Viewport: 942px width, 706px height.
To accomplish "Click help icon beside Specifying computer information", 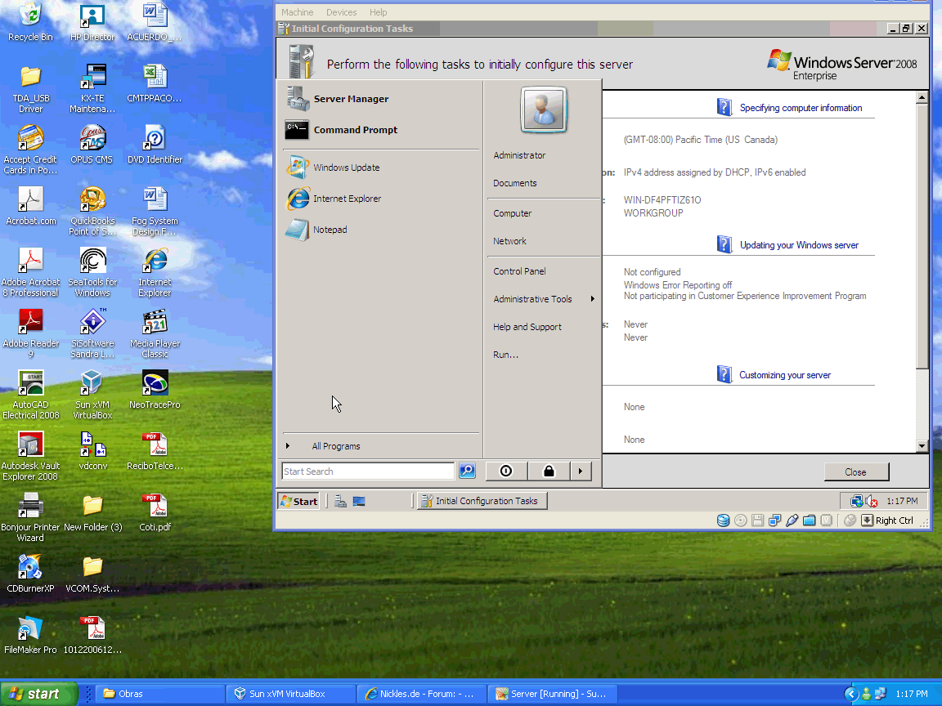I will pos(724,108).
